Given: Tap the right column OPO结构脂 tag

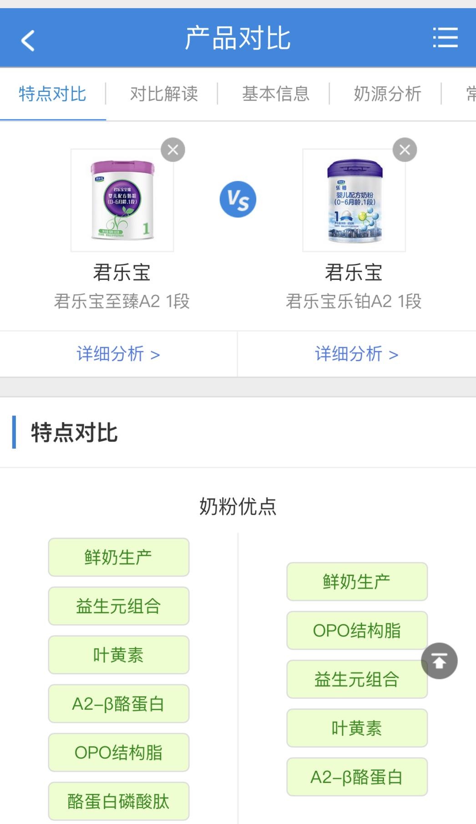Looking at the screenshot, I should [357, 631].
